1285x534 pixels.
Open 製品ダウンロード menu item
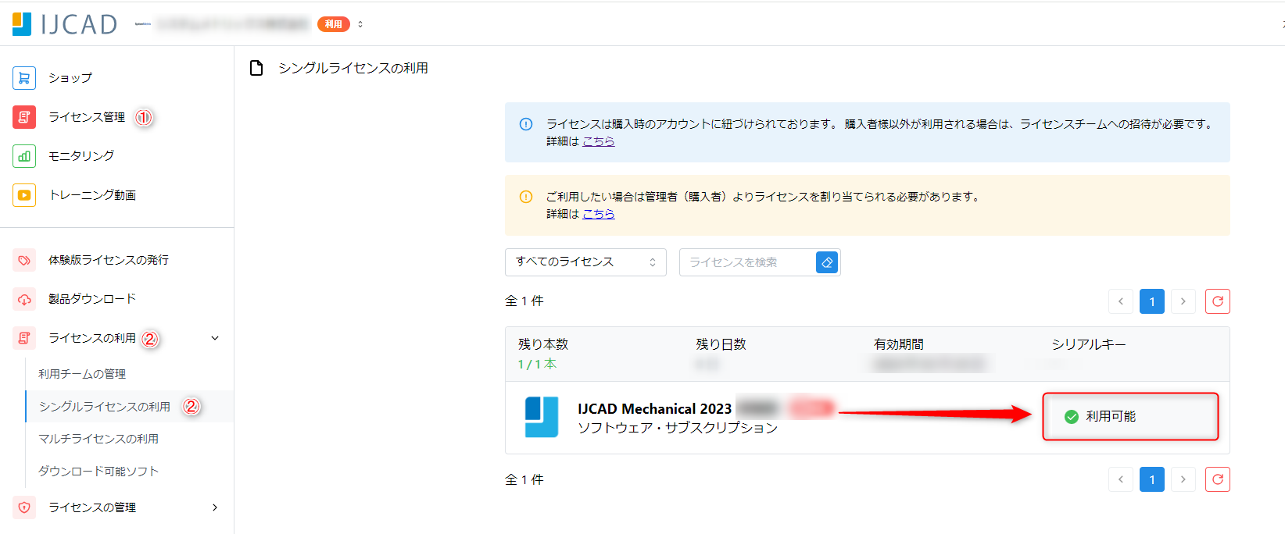[92, 299]
